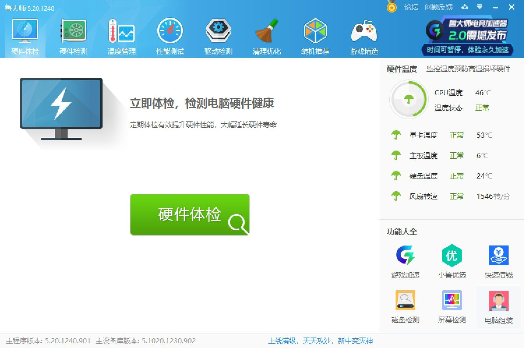Click the 主板温度 umbrella icon

pos(396,156)
